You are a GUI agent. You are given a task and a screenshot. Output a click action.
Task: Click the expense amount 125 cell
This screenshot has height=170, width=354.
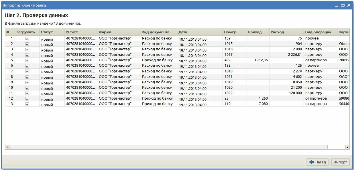(287, 66)
